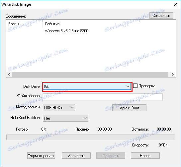Select the Событие column header
Viewport: 181px width, 167px height.
pos(52,24)
